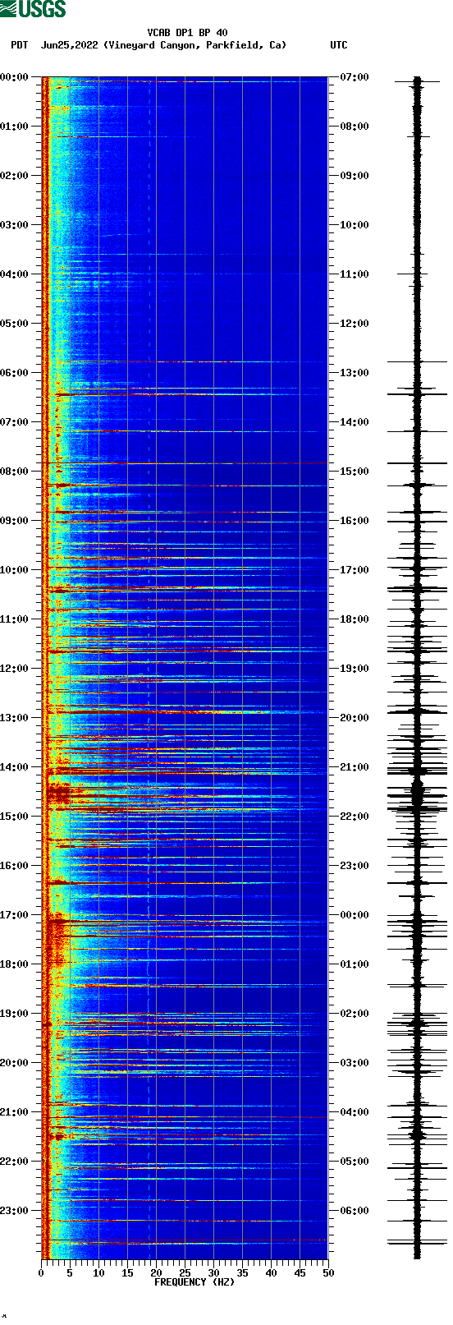Click the UTC time label 17:00
The height and width of the screenshot is (1325, 453).
355,570
